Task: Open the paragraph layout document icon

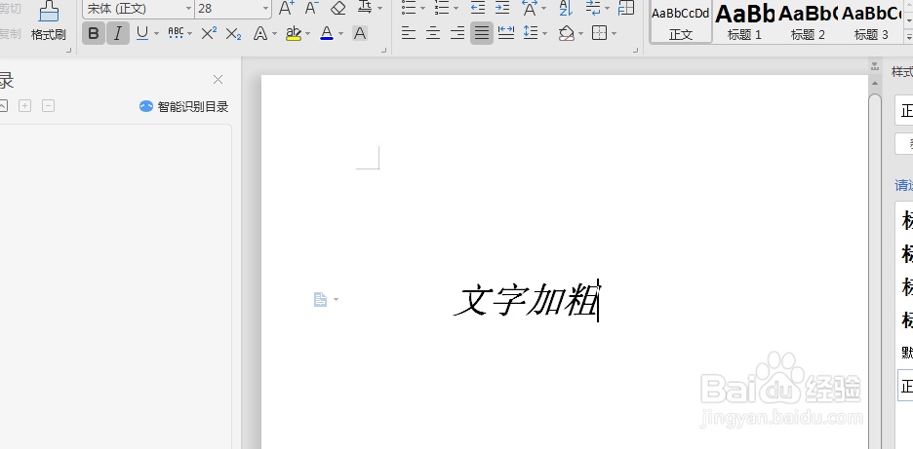Action: [x=320, y=300]
